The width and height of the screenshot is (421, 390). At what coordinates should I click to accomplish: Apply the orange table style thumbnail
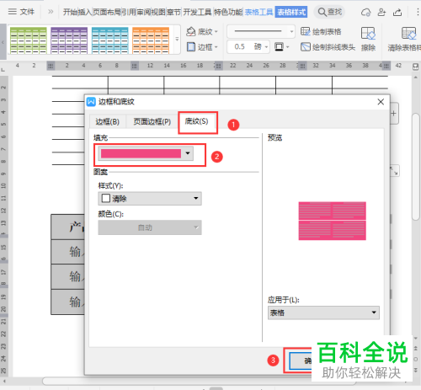coord(151,40)
